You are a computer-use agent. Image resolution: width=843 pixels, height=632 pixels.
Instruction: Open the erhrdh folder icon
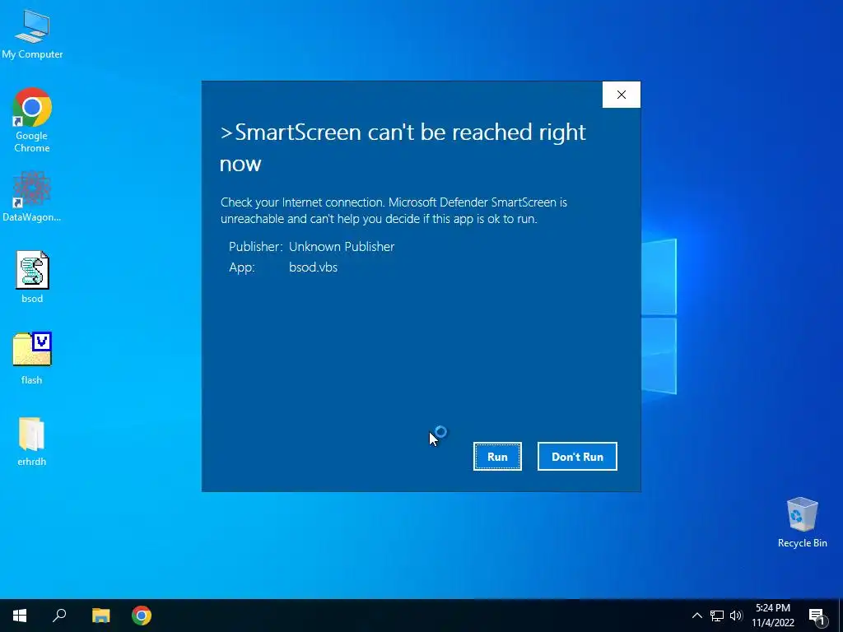[x=32, y=441]
